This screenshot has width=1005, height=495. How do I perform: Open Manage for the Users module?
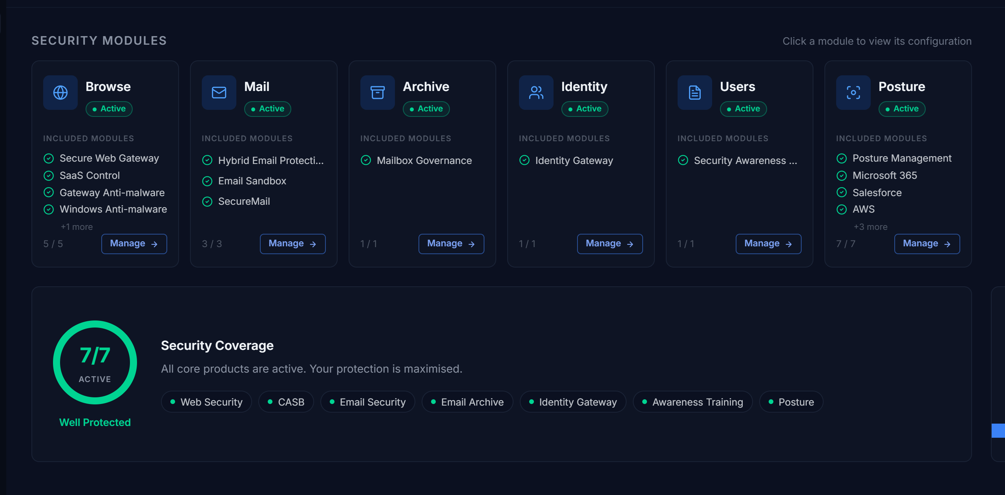(x=769, y=244)
